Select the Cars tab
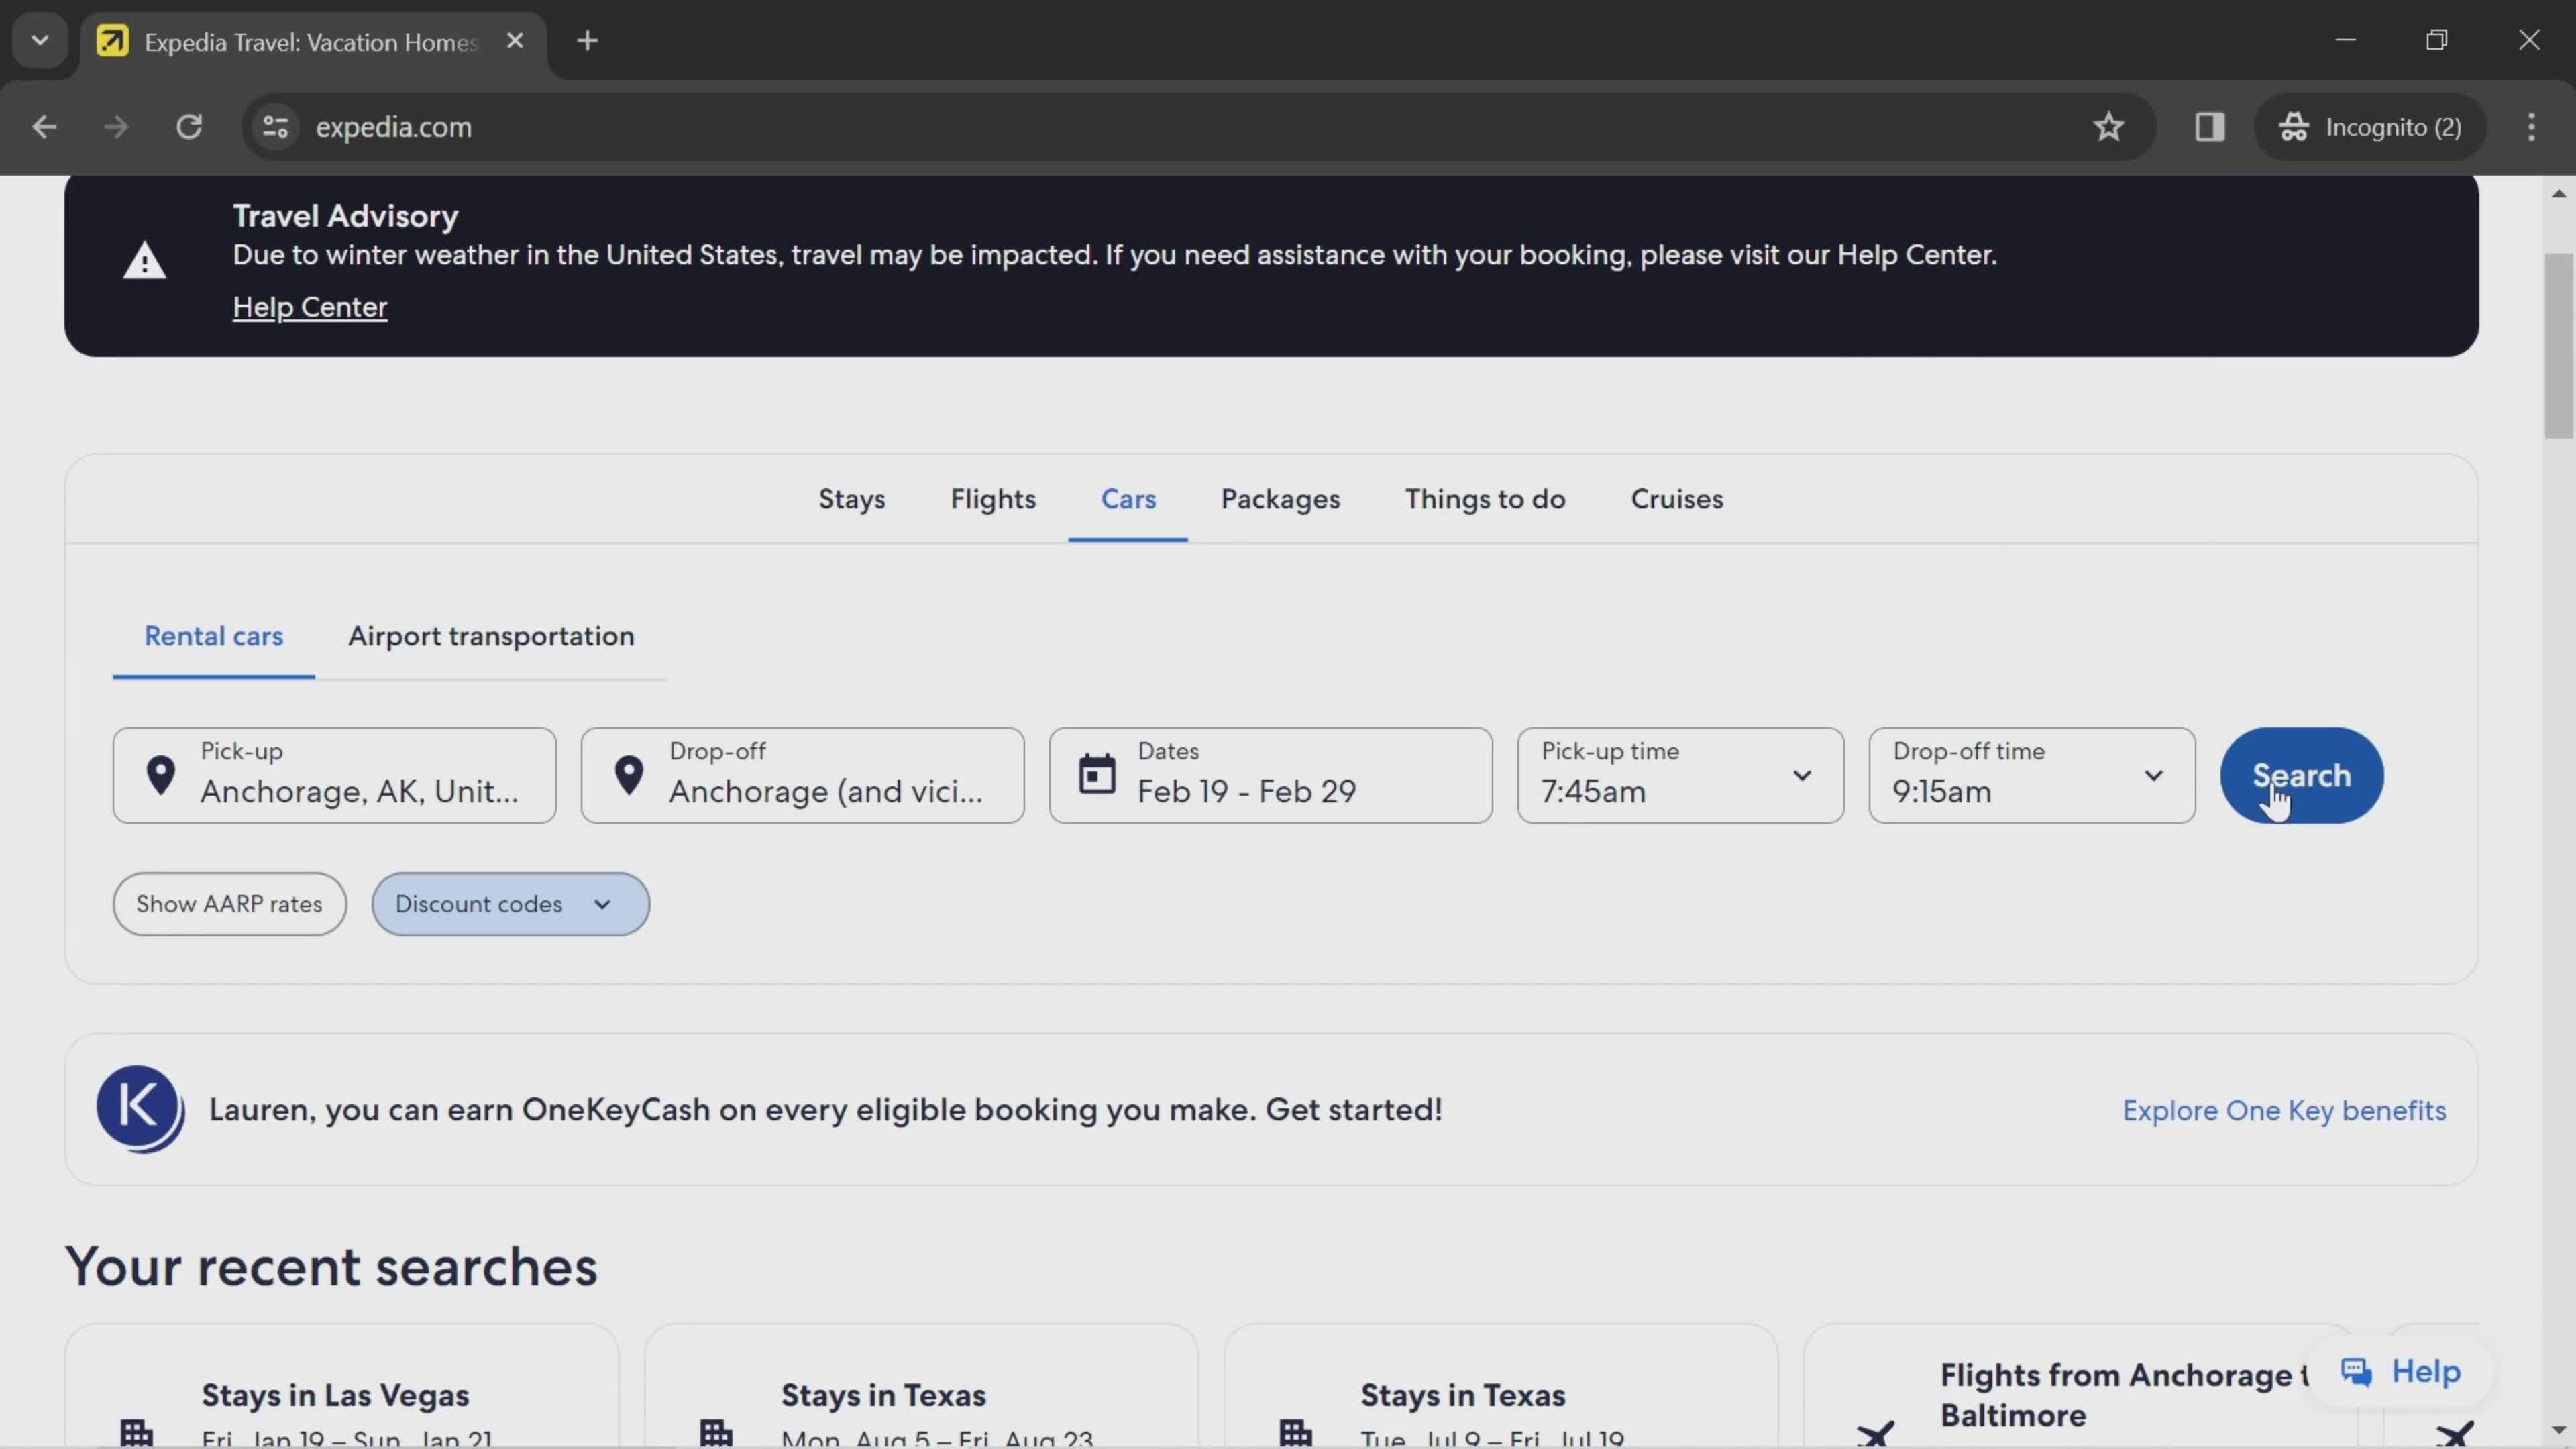The height and width of the screenshot is (1449, 2576). [x=1128, y=499]
